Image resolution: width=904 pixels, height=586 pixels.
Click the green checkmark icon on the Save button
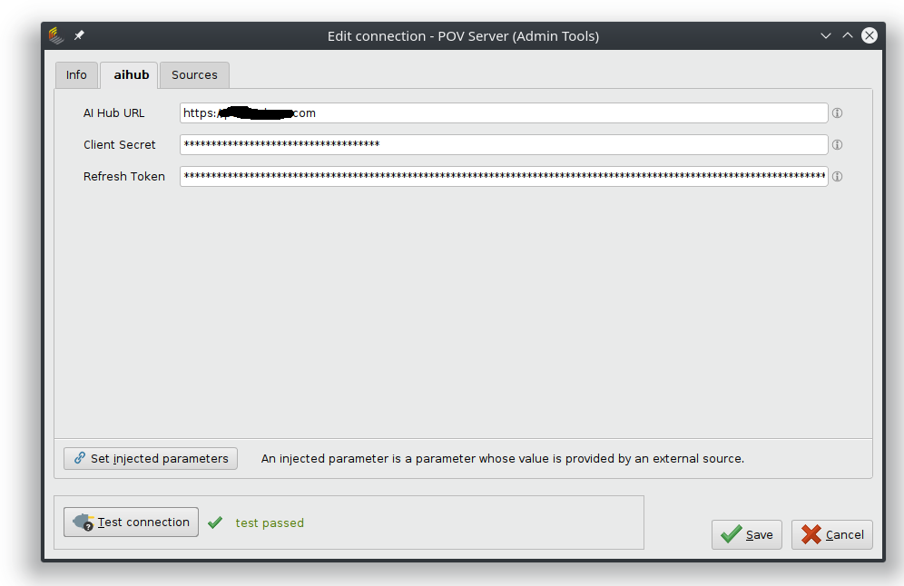[730, 534]
